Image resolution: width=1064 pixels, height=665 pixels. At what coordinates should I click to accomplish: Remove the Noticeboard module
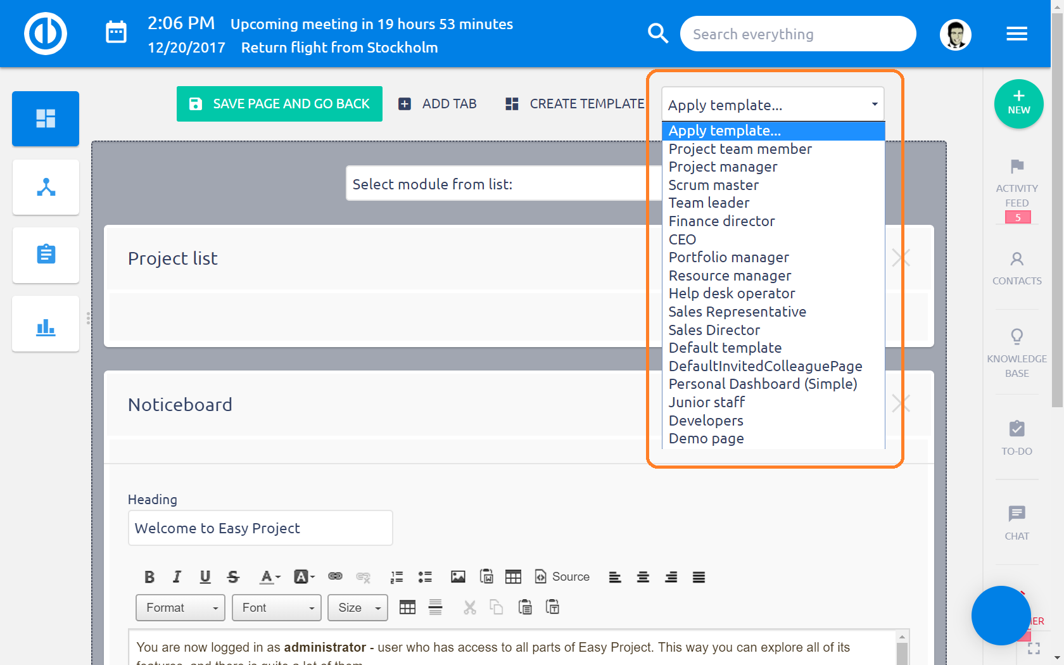(901, 403)
